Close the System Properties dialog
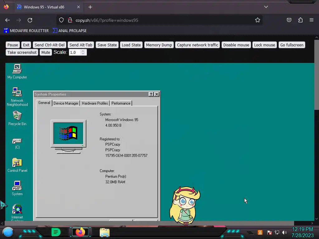 (156, 94)
